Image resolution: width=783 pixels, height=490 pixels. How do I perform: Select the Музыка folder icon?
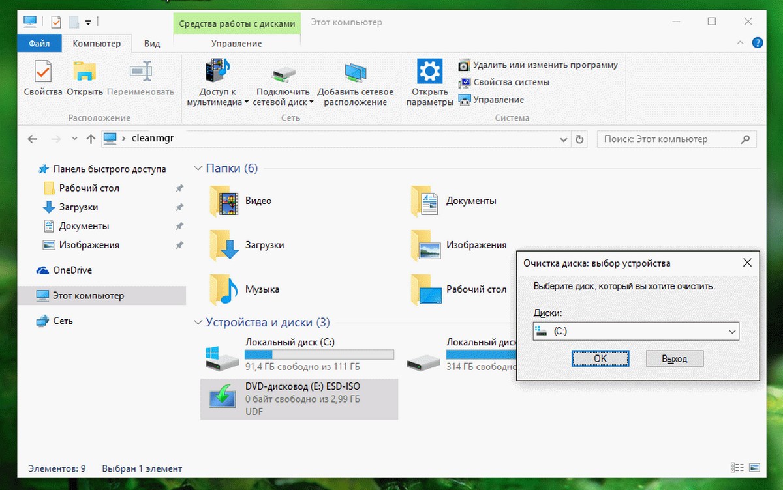[224, 289]
